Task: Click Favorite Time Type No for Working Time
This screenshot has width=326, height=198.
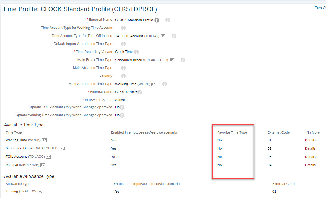Action: [219, 140]
